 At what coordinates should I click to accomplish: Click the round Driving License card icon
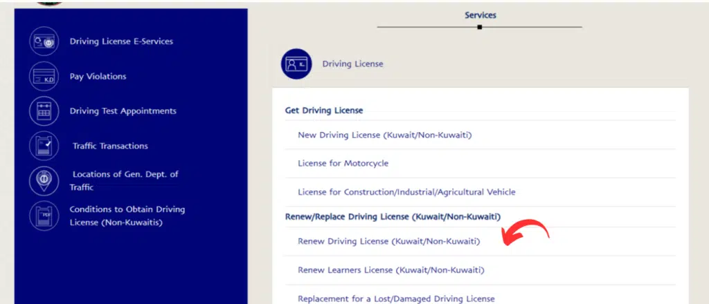[296, 64]
